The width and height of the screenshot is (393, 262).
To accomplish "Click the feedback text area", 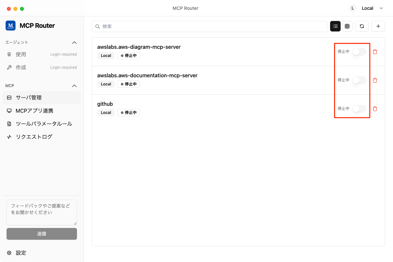I will tap(42, 213).
